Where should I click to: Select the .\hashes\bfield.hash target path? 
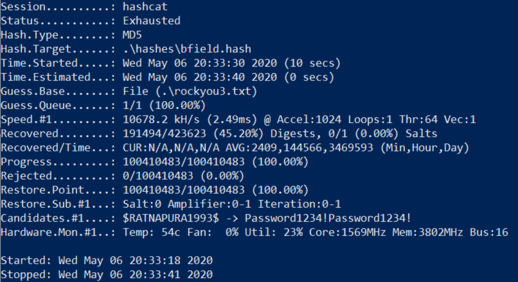point(187,49)
